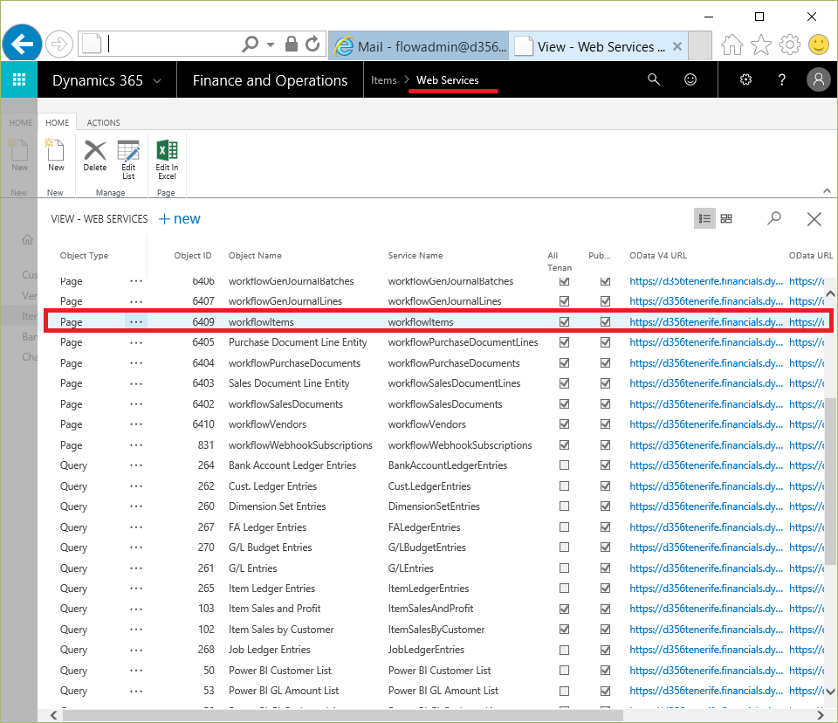Open OData V4 URL link for workflowVendors
The height and width of the screenshot is (723, 838).
click(706, 424)
